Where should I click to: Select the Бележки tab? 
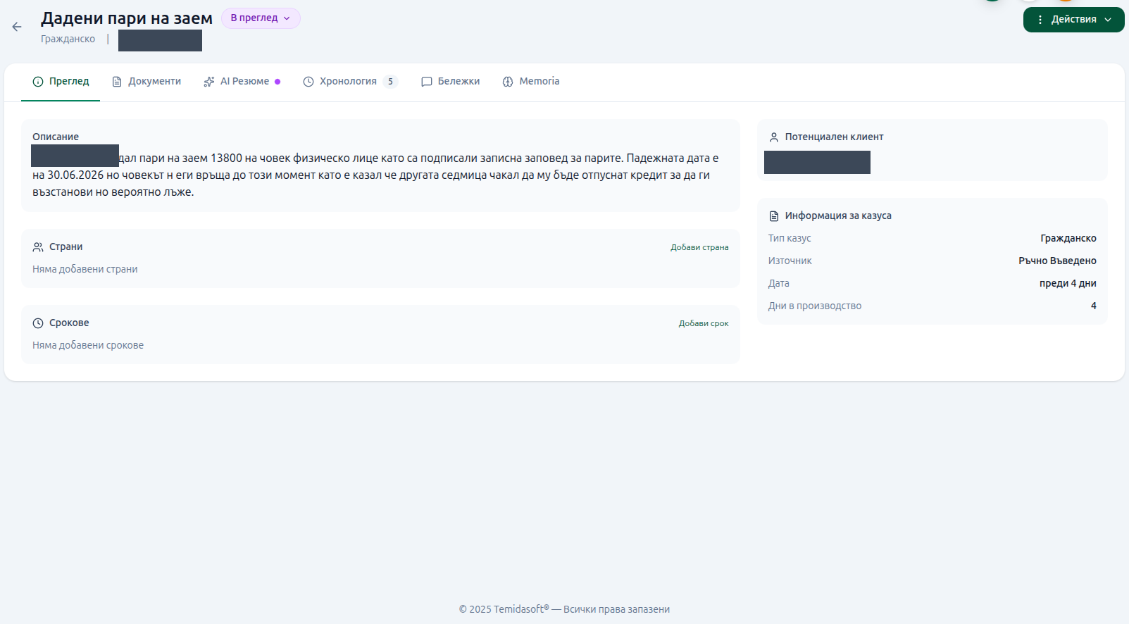coord(451,82)
